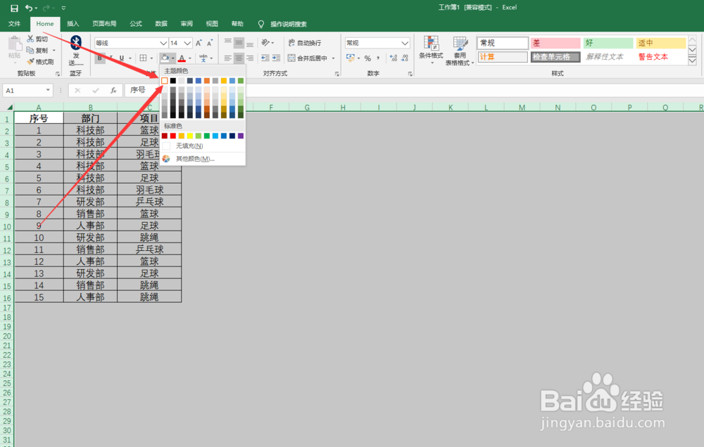Viewport: 704px width, 447px height.
Task: Toggle right text alignment
Action: (x=250, y=58)
